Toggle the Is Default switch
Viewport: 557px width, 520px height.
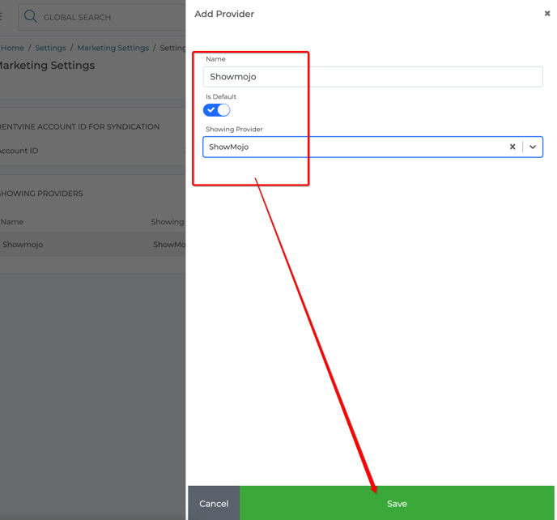click(217, 110)
